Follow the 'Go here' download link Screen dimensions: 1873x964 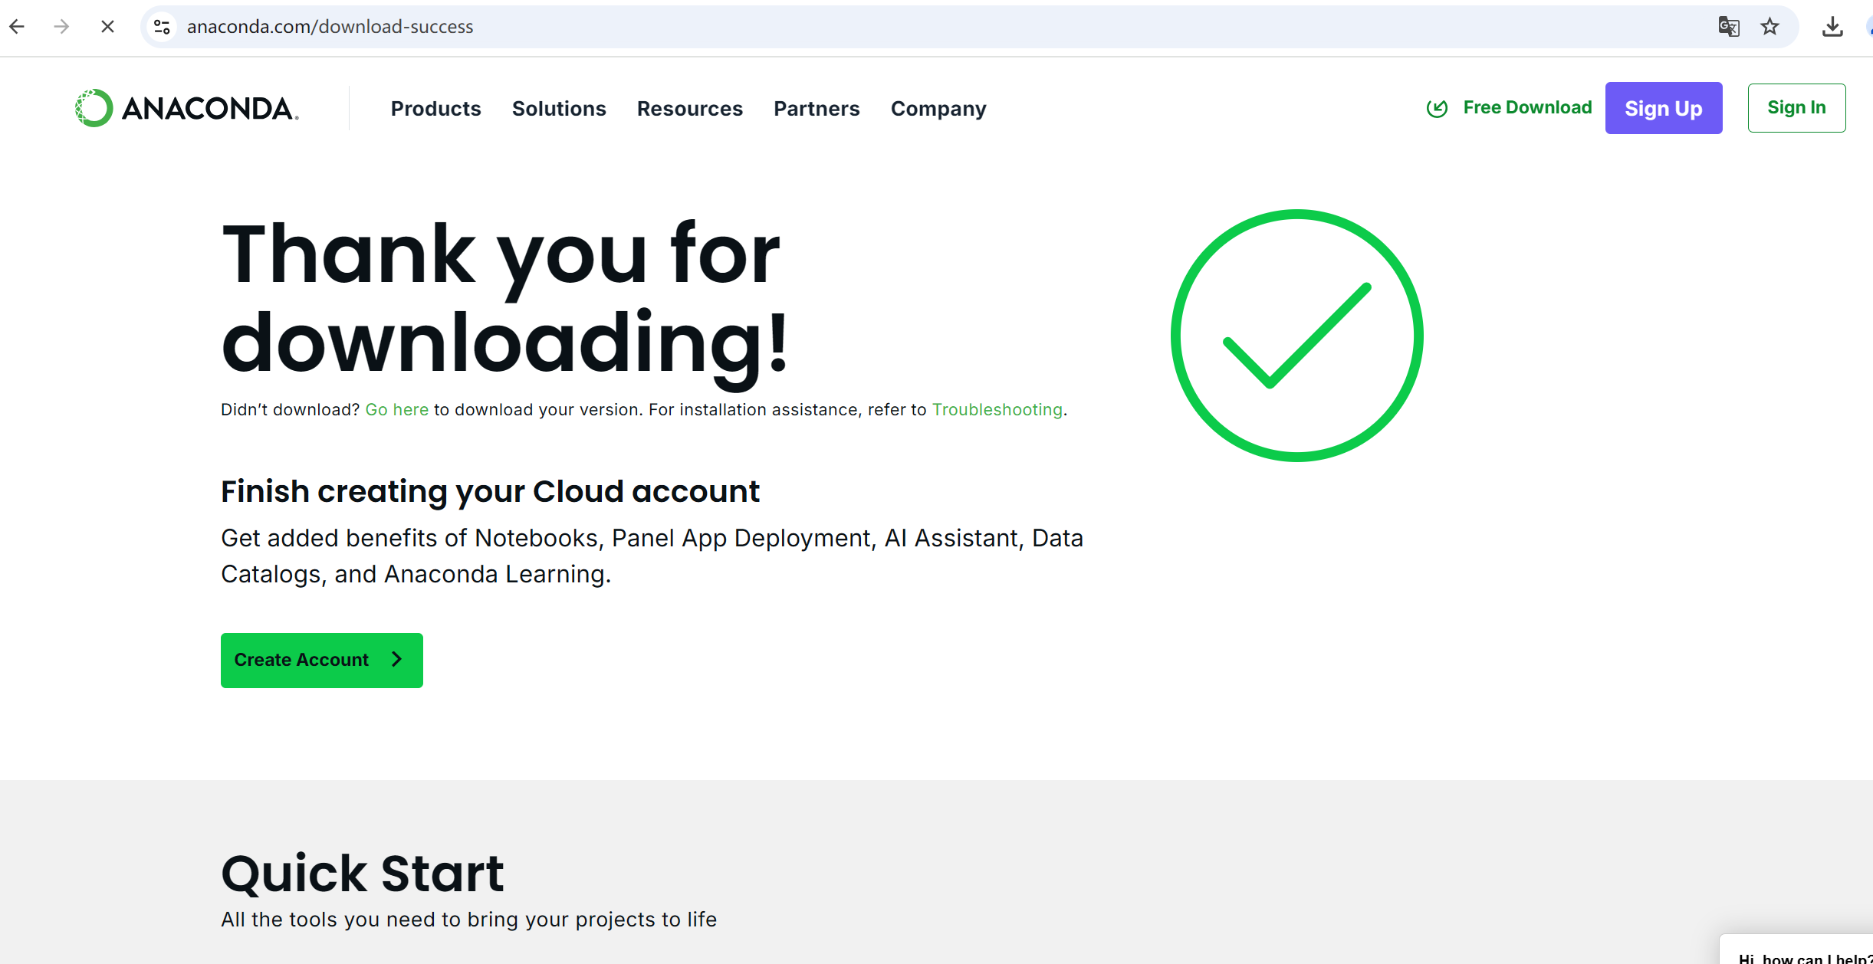[396, 410]
